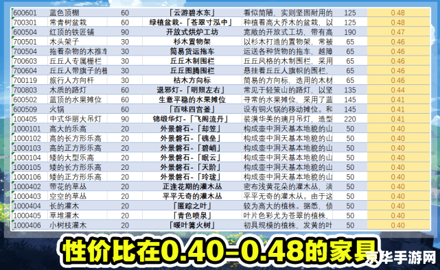Select the cell 拖着杂物的木推车

(x=78, y=51)
